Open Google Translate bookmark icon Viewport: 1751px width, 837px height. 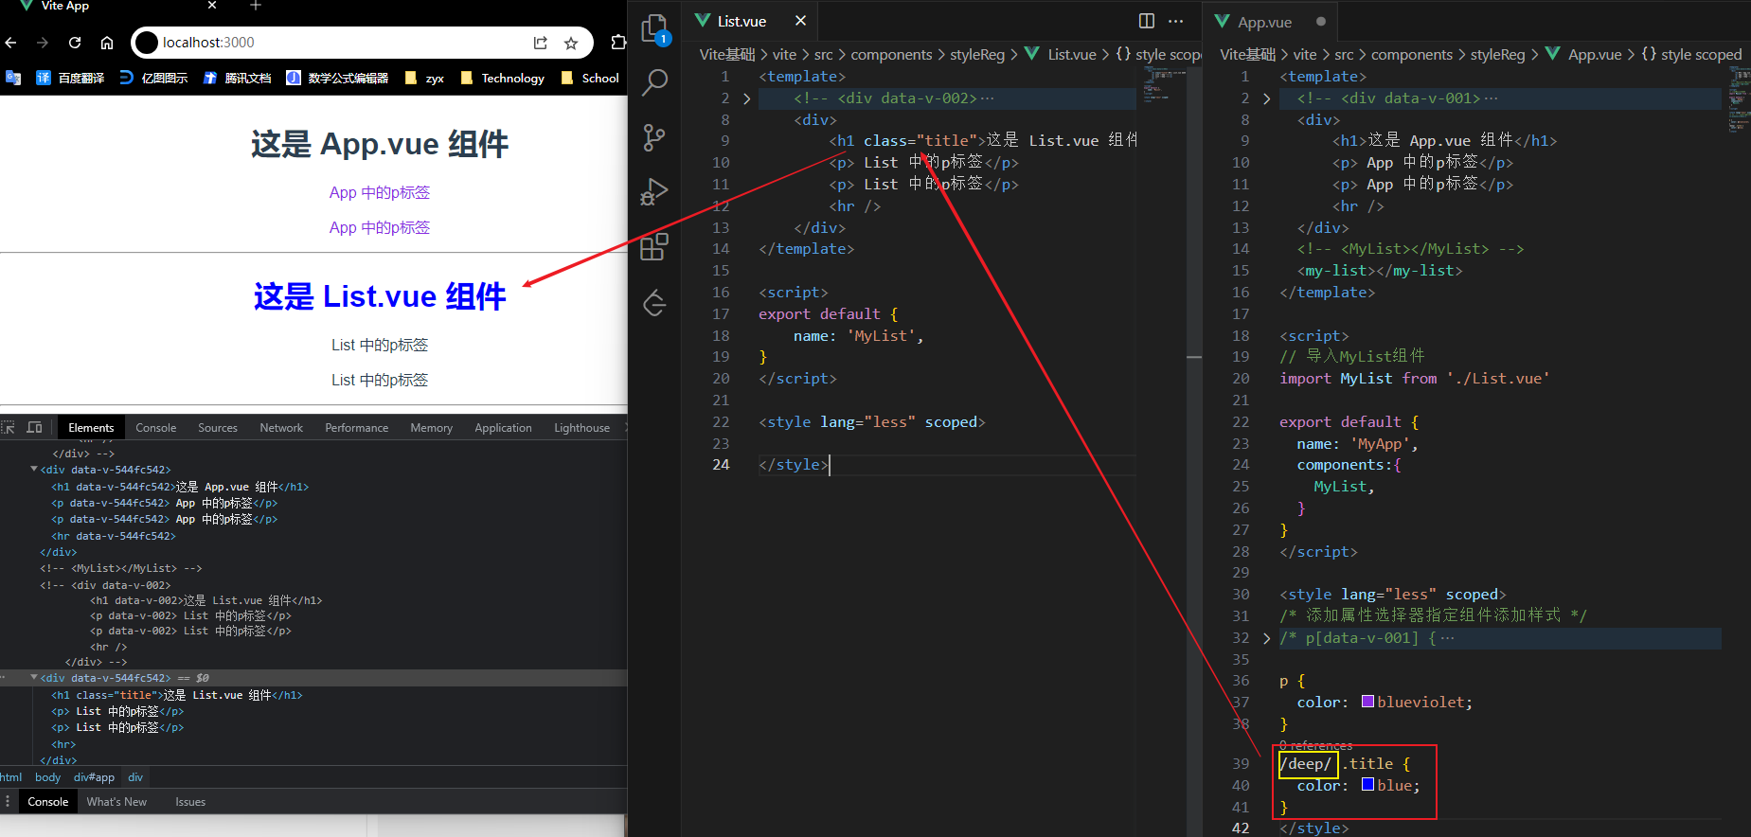[x=13, y=78]
